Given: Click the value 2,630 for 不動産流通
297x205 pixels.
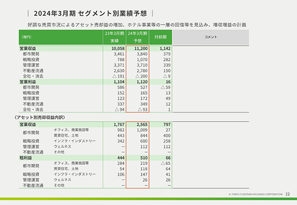Looking at the screenshot, I should point(119,71).
